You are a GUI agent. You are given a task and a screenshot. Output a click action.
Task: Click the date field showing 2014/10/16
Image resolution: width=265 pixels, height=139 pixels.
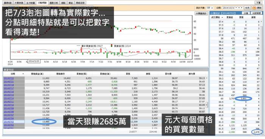click(229, 8)
